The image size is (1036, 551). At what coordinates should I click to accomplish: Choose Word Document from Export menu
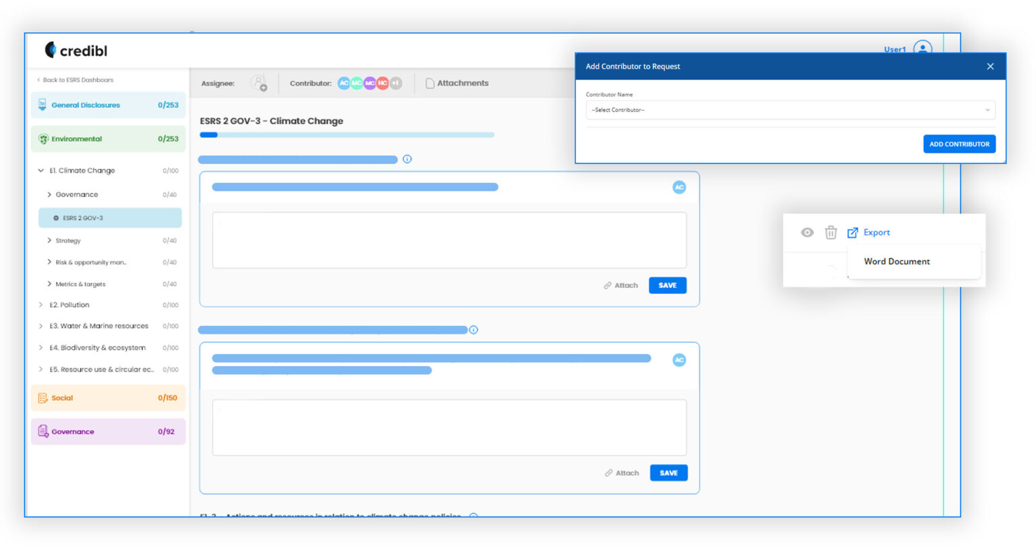(x=897, y=262)
